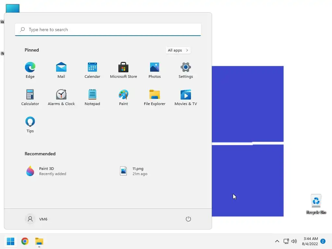This screenshot has width=332, height=249.
Task: Open Settings from pinned apps
Action: [x=186, y=70]
